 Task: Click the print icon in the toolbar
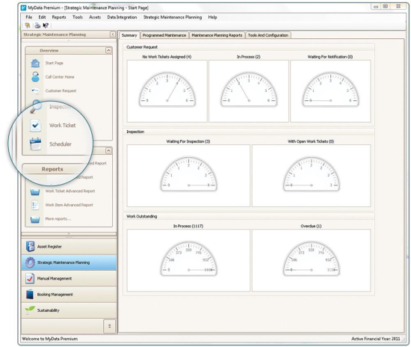click(37, 25)
